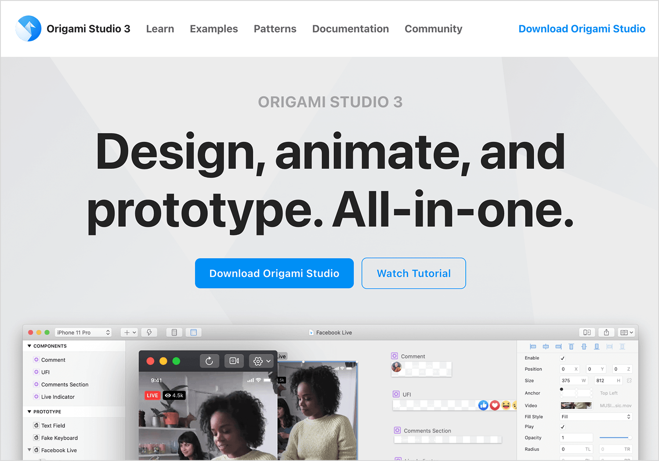Click the Watch Tutorial button
Screen dimensions: 659x461
click(x=413, y=273)
